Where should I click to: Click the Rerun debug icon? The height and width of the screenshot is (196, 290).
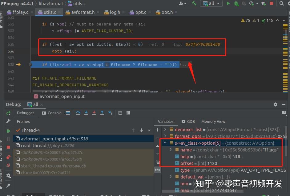coord(8,113)
